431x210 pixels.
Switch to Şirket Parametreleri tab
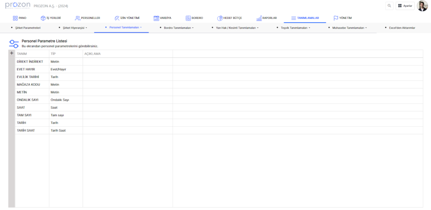click(28, 28)
